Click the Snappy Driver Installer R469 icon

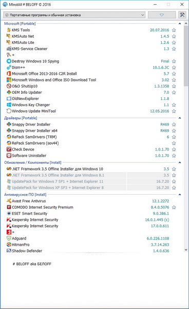pyautogui.click(x=9, y=124)
